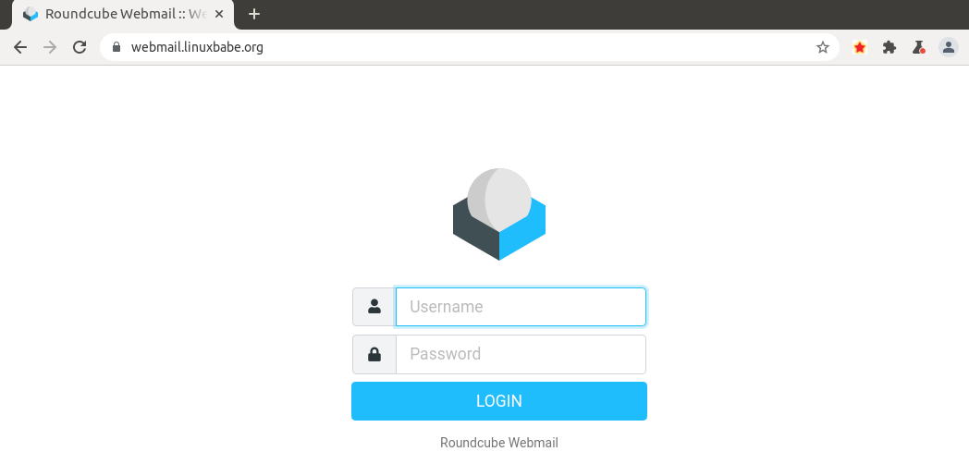Focus the Username input field

pyautogui.click(x=521, y=307)
